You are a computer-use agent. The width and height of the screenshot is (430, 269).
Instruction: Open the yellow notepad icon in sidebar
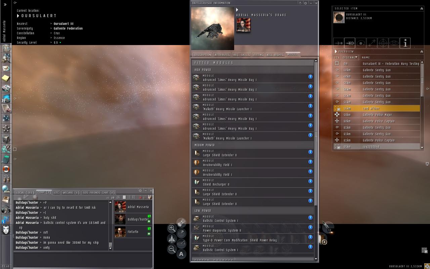pos(6,78)
